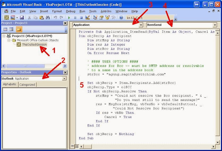Click the Reset stop icon
This screenshot has width=222, height=151.
pyautogui.click(x=81, y=18)
